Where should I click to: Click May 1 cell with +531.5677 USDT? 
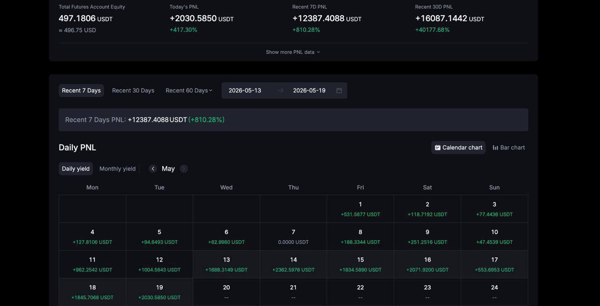coord(360,209)
